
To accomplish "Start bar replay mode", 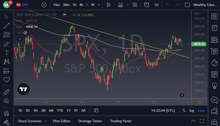I will [156, 5].
